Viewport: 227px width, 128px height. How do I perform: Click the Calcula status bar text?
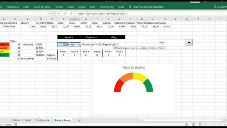tap(7, 124)
